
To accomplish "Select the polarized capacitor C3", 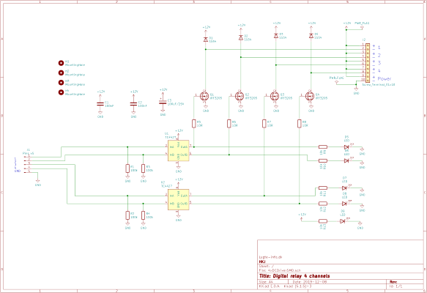I will (x=163, y=102).
